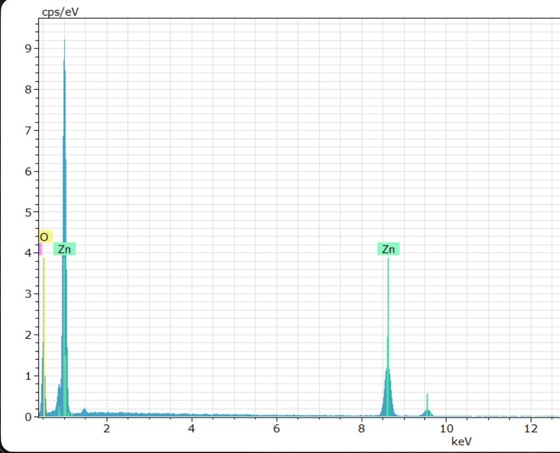560x453 pixels.
Task: Click the x-axis tick label 4
Action: (192, 428)
